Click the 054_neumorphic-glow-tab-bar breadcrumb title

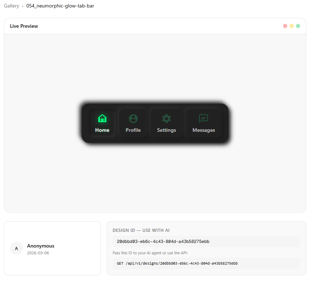pyautogui.click(x=60, y=6)
